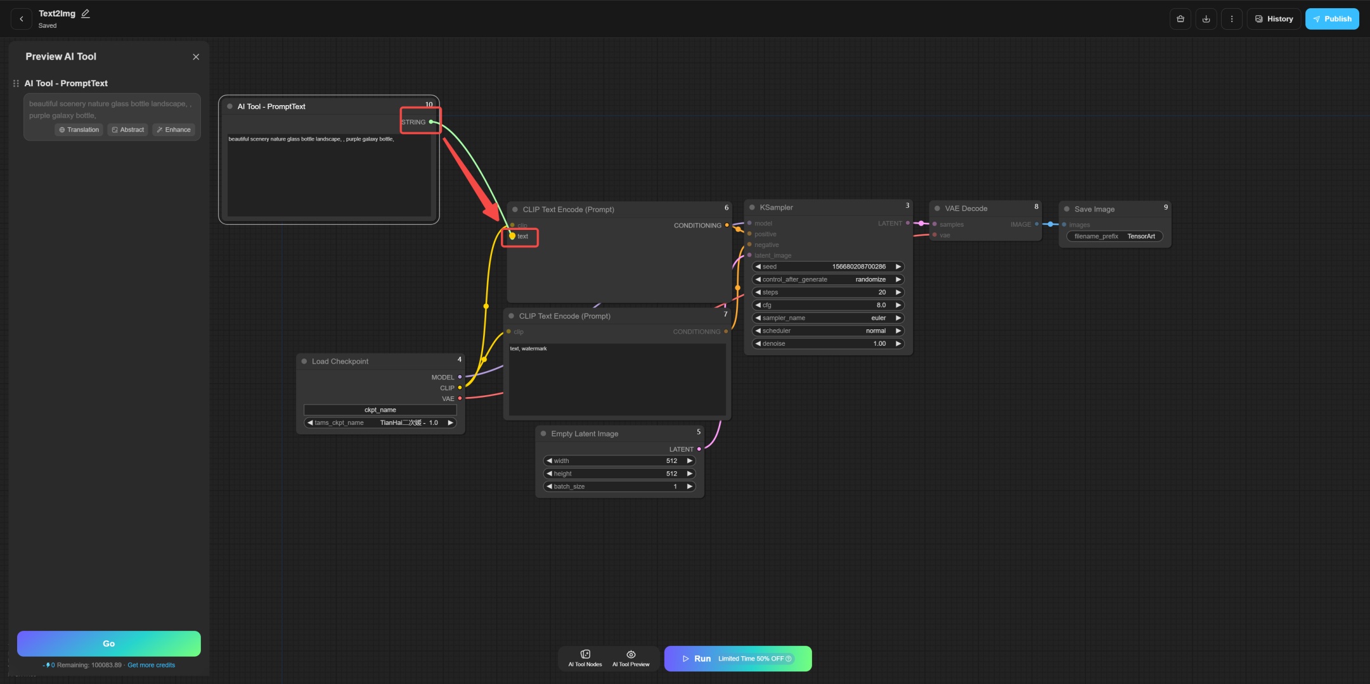
Task: Click the Translation button
Action: 79,130
